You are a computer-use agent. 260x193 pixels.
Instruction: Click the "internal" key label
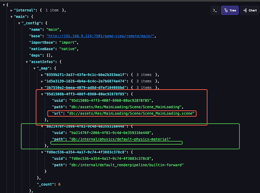25,10
